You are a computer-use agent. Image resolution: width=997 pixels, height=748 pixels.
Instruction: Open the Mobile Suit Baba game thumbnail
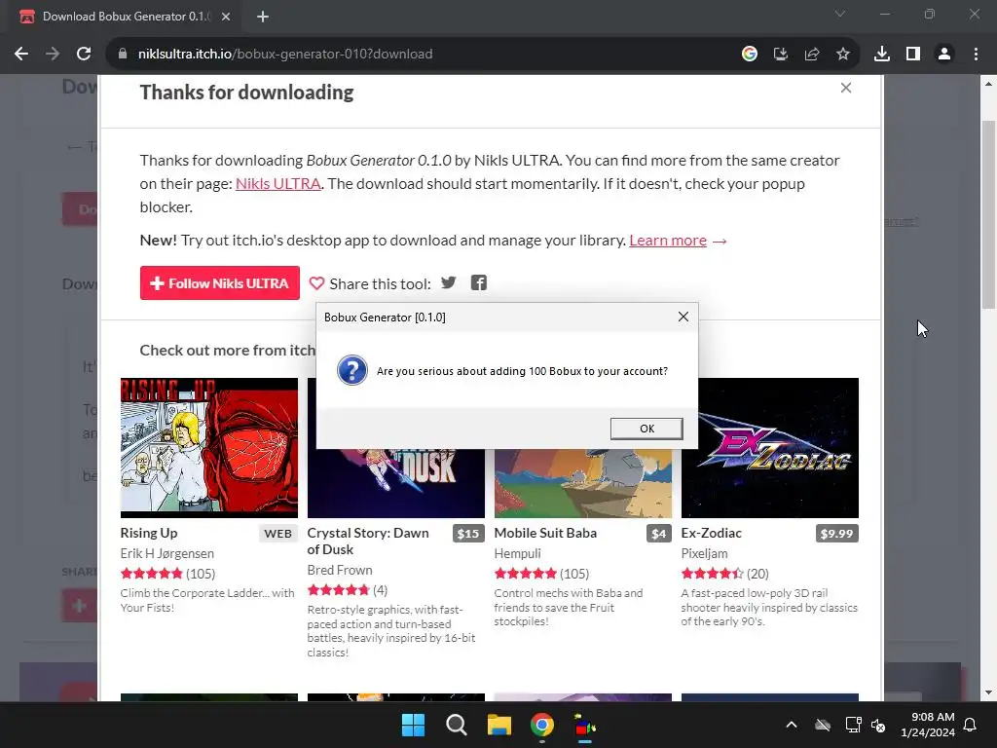[583, 483]
